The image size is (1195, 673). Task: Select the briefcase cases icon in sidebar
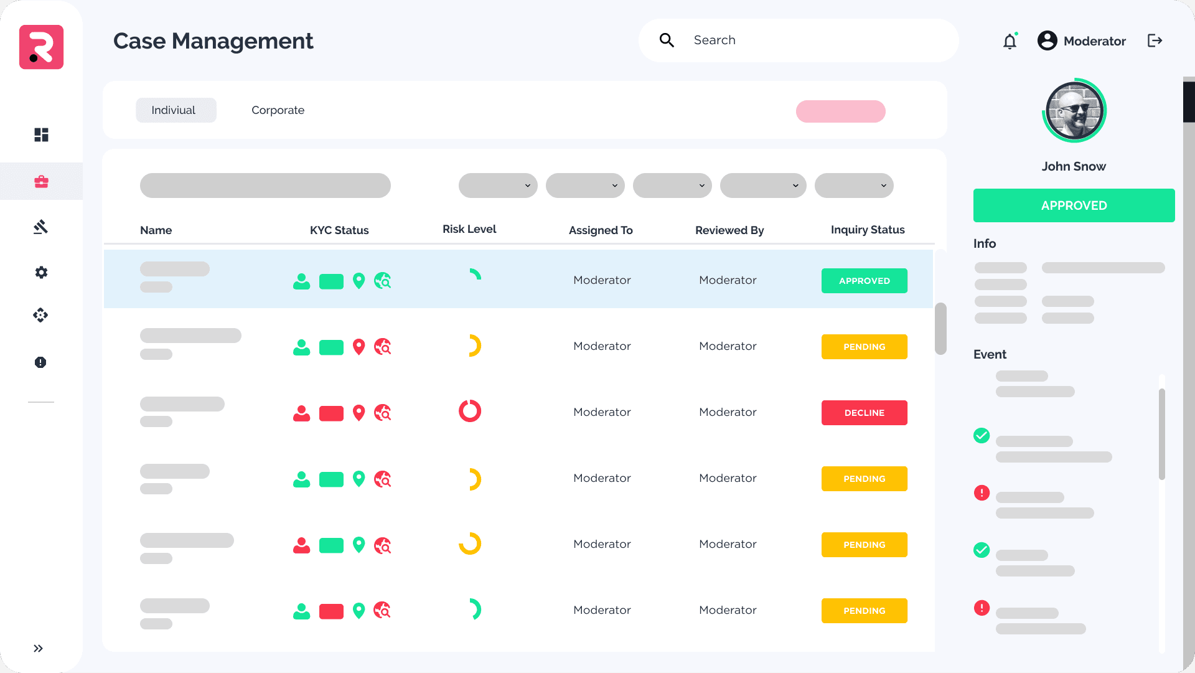[x=41, y=182]
